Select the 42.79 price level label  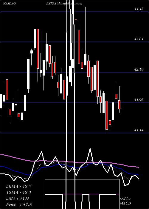139,70
